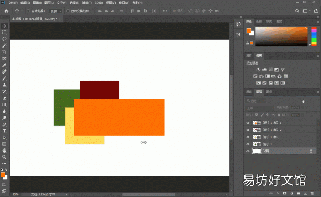Image resolution: width=321 pixels, height=197 pixels.
Task: Open the 图像 menu
Action: (x=37, y=3)
